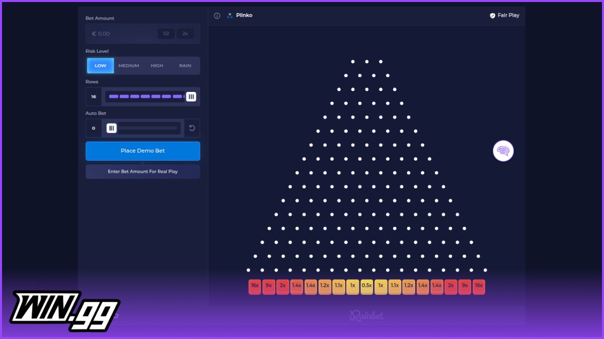The height and width of the screenshot is (339, 604).
Task: Click the Plinko title text
Action: pyautogui.click(x=244, y=16)
